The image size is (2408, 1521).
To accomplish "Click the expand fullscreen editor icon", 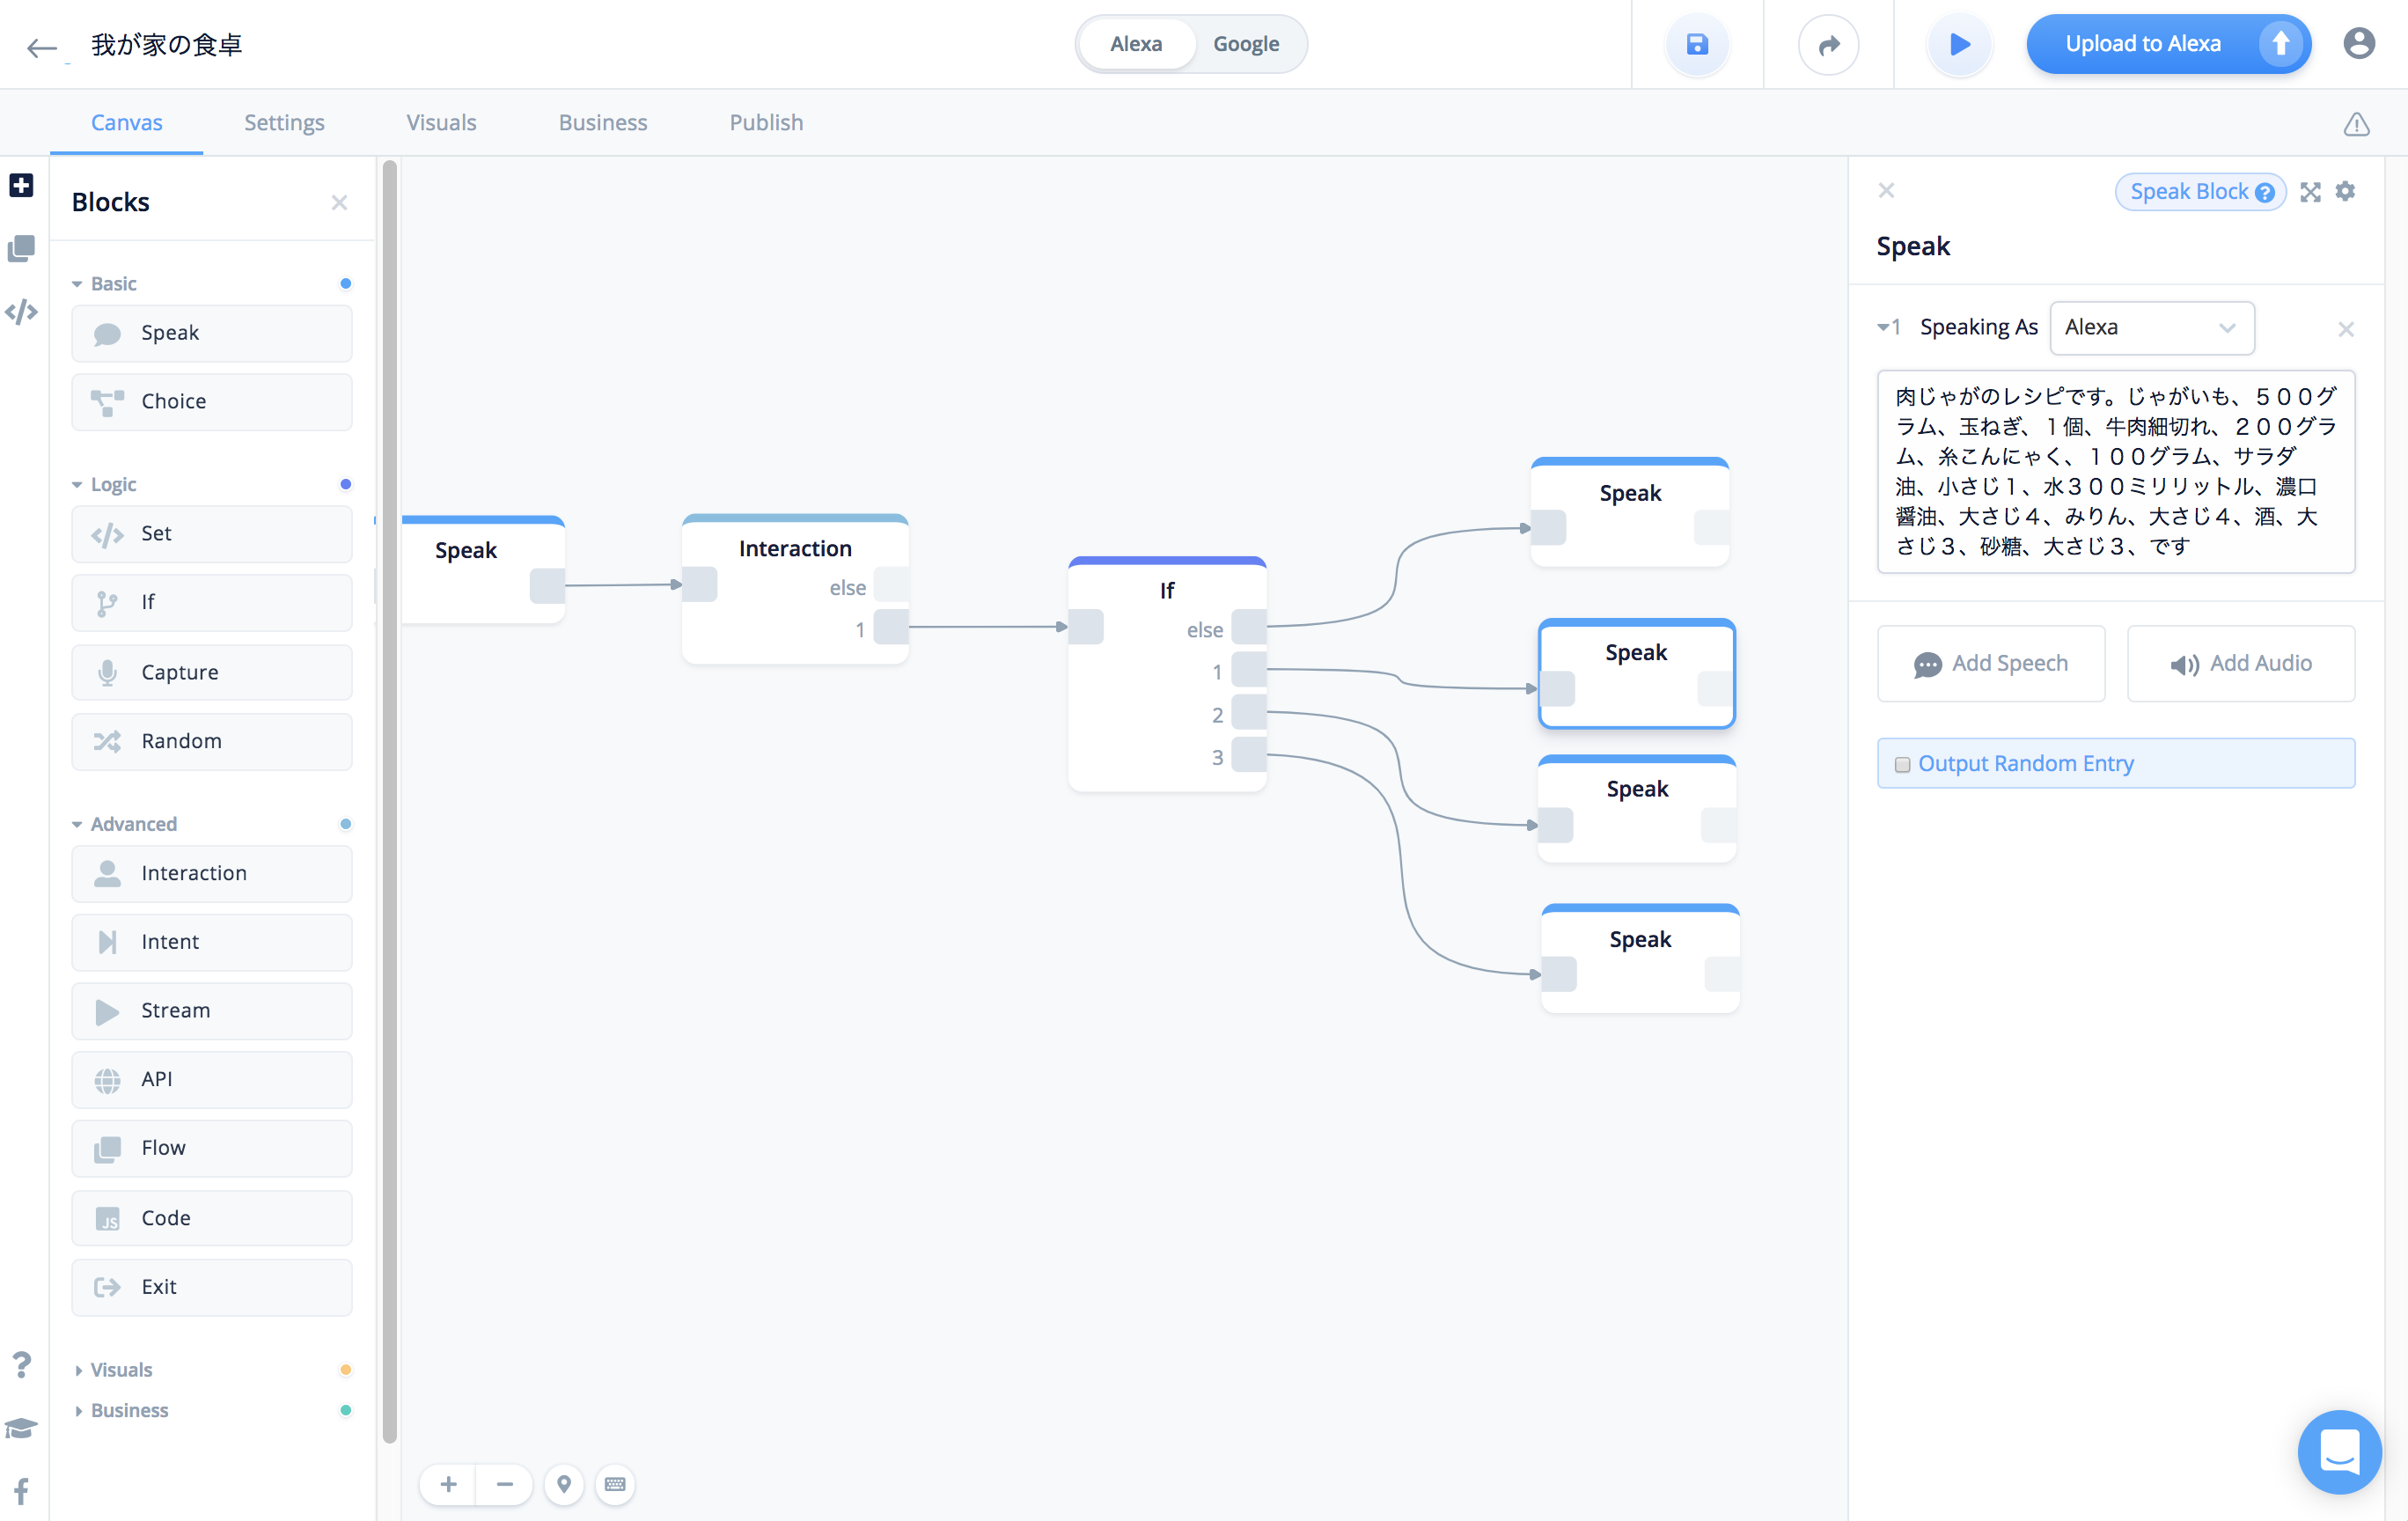I will pos(2310,191).
